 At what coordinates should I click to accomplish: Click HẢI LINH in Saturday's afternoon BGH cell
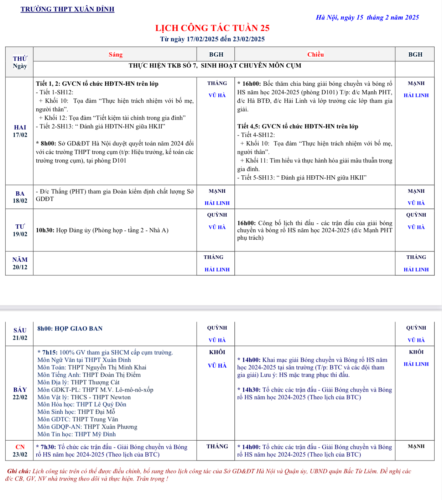coord(416,365)
